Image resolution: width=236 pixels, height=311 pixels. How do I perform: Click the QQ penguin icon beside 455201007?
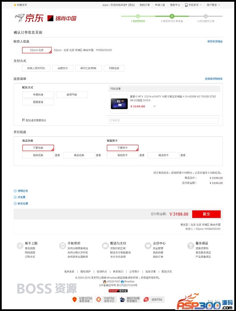(x=104, y=282)
